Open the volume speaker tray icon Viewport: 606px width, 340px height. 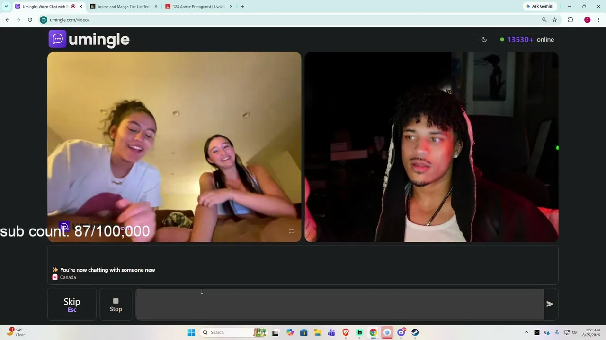coord(575,332)
